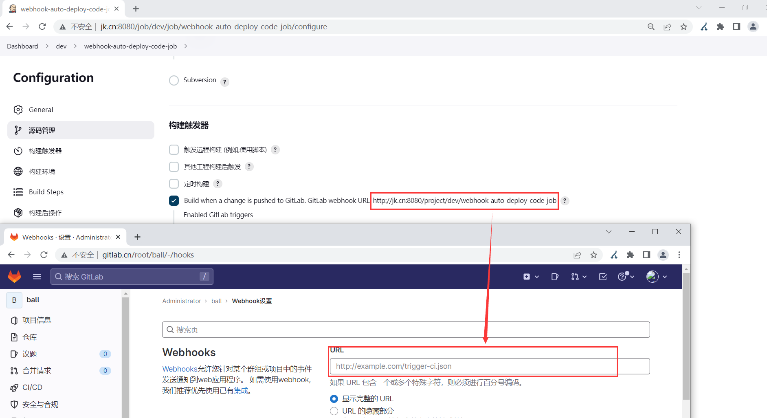Open extensions puzzle icon in GitLab window

coord(630,255)
